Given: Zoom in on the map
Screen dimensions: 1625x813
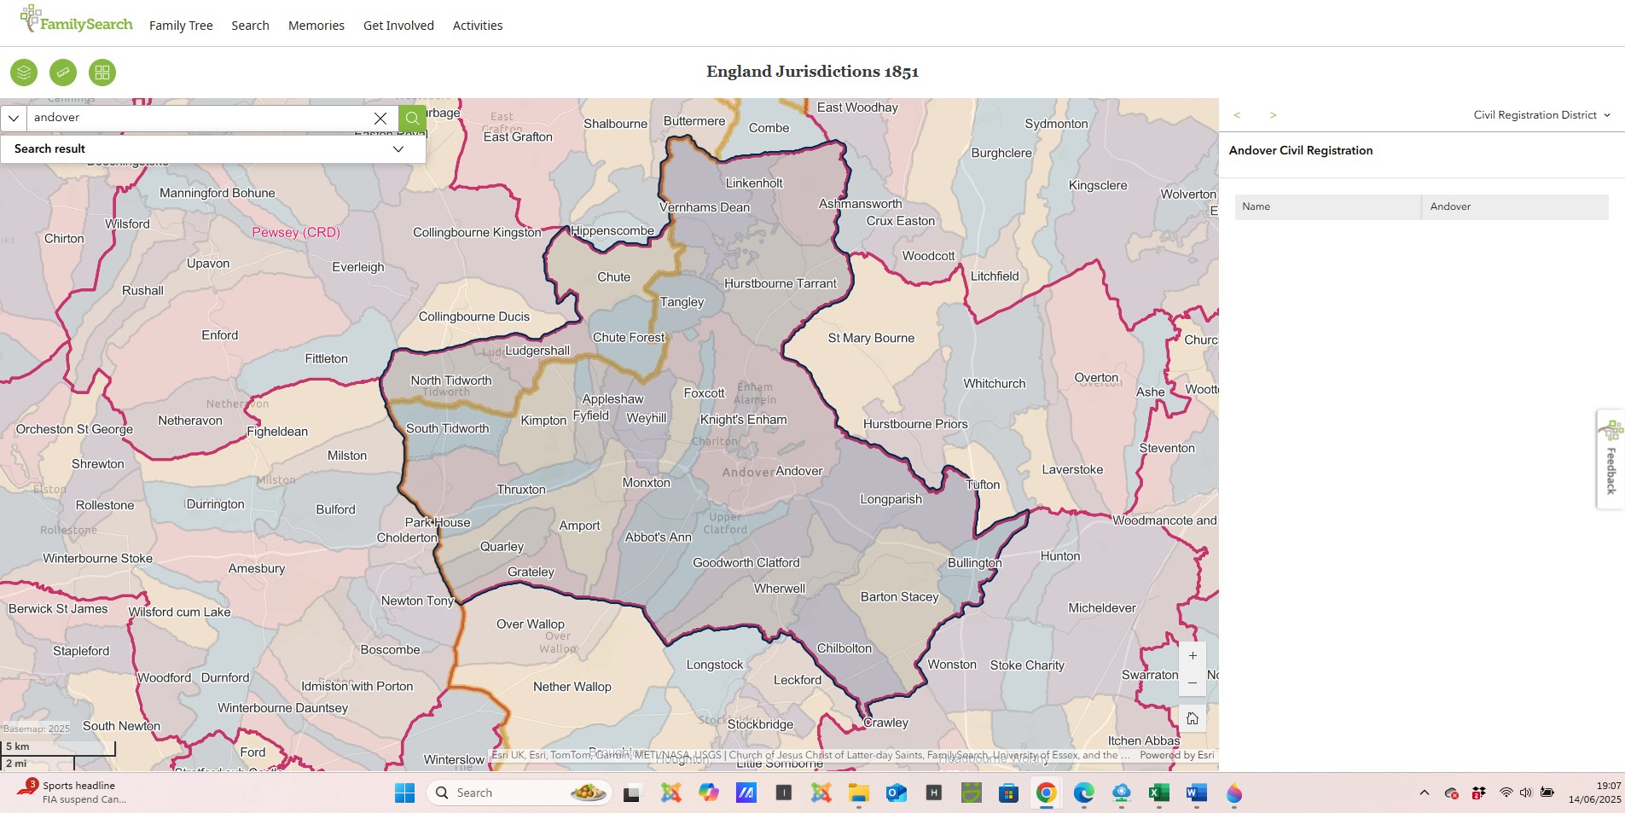Looking at the screenshot, I should [1192, 656].
